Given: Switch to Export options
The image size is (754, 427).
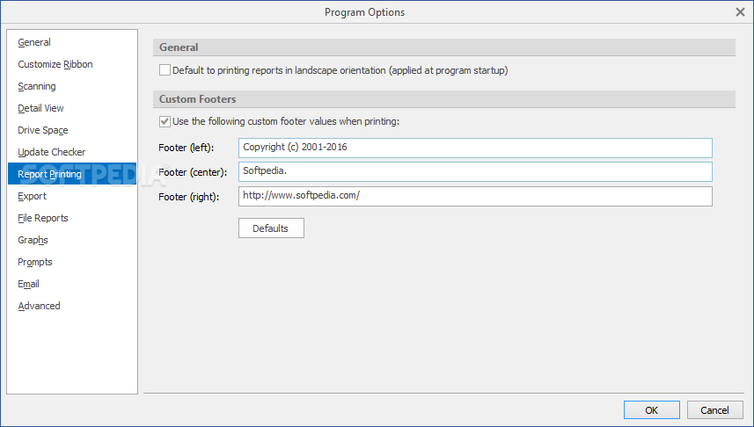Looking at the screenshot, I should (33, 196).
